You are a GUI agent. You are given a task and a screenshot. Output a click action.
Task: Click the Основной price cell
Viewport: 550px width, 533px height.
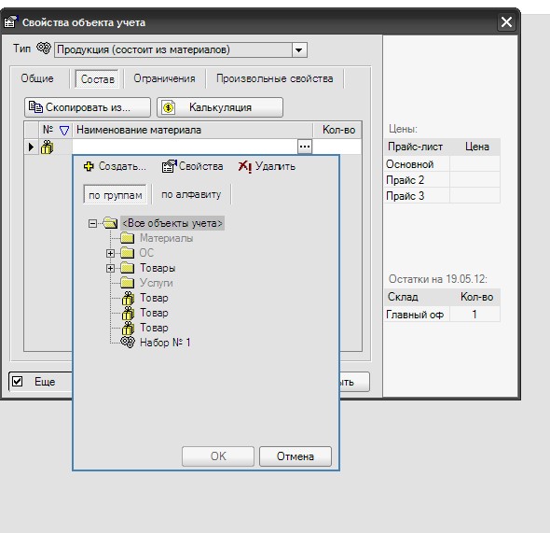[x=474, y=164]
